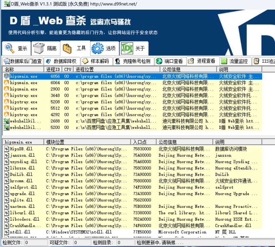Select webshellkil process 2688
The image size is (275, 247).
tap(132, 121)
